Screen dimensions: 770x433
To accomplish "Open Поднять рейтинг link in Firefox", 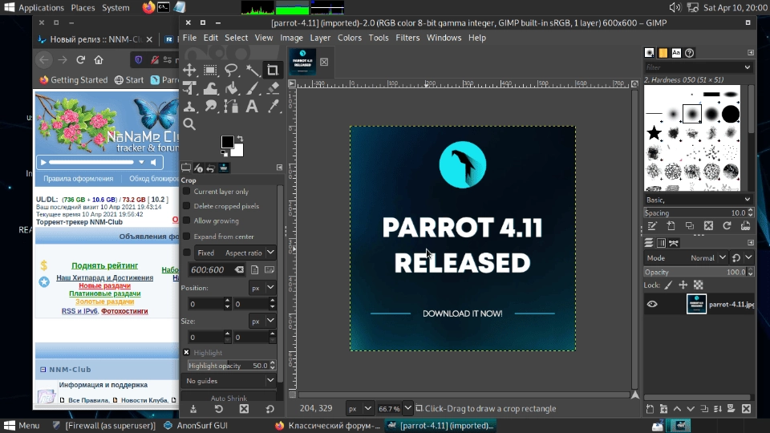I will 104,265.
